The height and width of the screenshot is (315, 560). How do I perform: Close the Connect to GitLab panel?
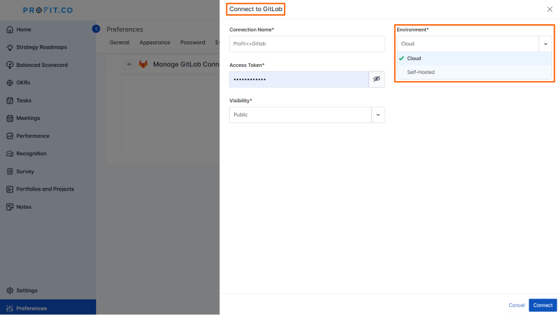click(x=550, y=9)
